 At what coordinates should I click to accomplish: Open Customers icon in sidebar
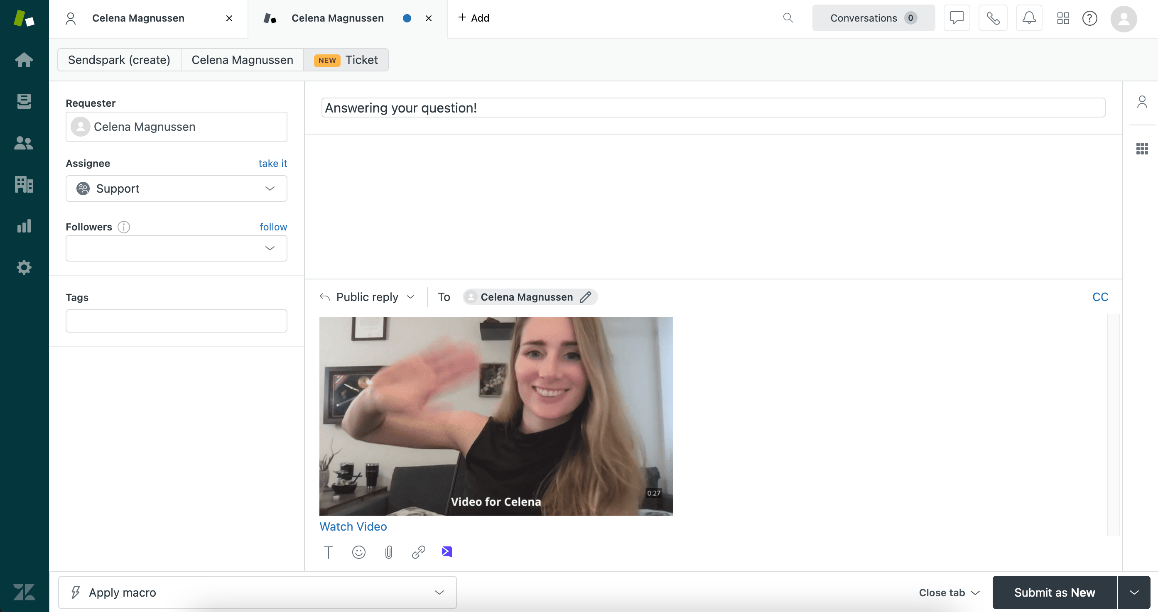[24, 143]
